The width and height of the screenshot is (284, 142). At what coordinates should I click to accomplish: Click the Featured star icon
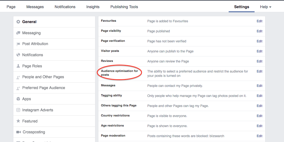(x=18, y=121)
